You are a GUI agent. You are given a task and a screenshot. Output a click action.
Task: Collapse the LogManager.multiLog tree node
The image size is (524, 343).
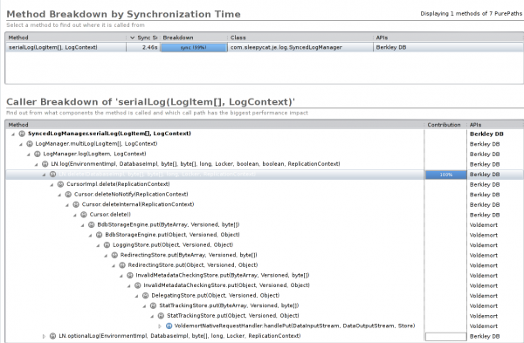(21, 144)
